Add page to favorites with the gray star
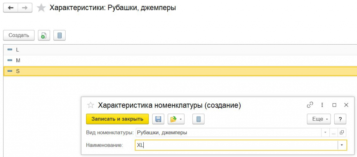Screen dimensions: 357x157 41,8
